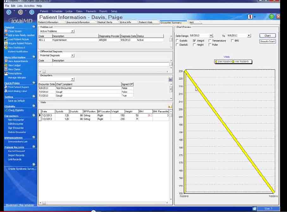
Task: Click the Weight 230 vitals cell
Action: [x=118, y=119]
